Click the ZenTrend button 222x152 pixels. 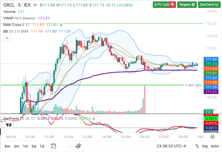click(209, 5)
